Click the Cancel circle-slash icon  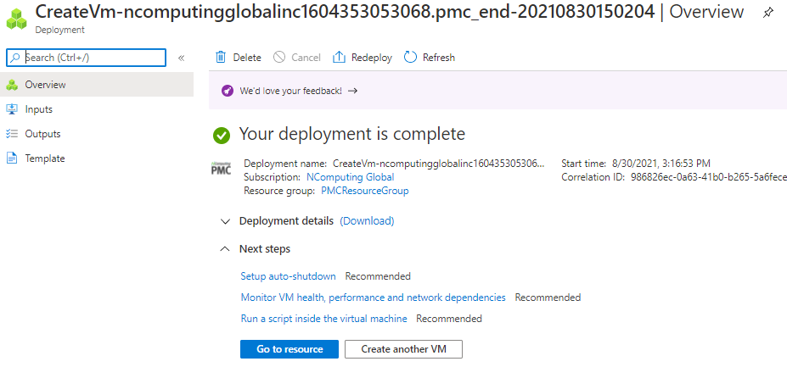[279, 57]
